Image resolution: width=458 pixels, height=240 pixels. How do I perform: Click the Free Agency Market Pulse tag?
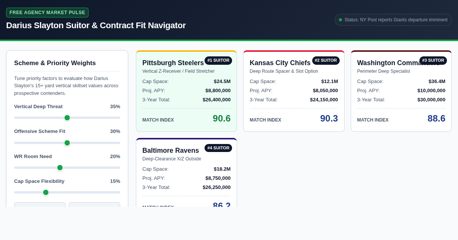[x=47, y=13]
